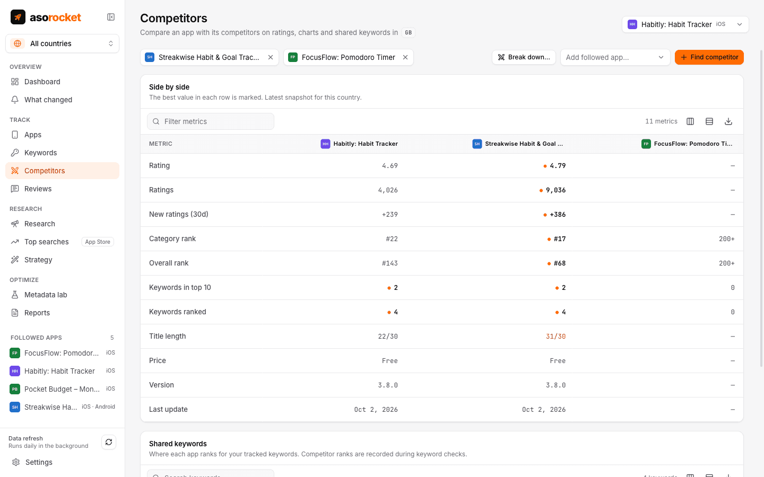Open Settings

(62, 462)
